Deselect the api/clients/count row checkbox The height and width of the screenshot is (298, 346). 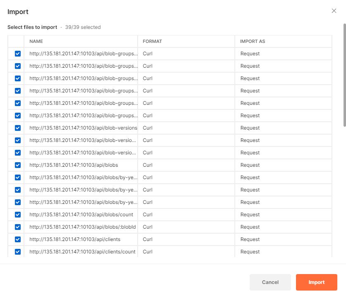[x=18, y=252]
